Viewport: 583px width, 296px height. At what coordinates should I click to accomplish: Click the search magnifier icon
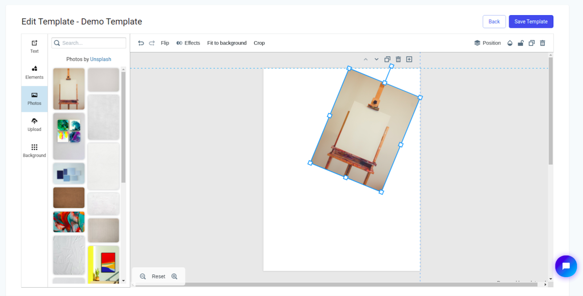[57, 43]
